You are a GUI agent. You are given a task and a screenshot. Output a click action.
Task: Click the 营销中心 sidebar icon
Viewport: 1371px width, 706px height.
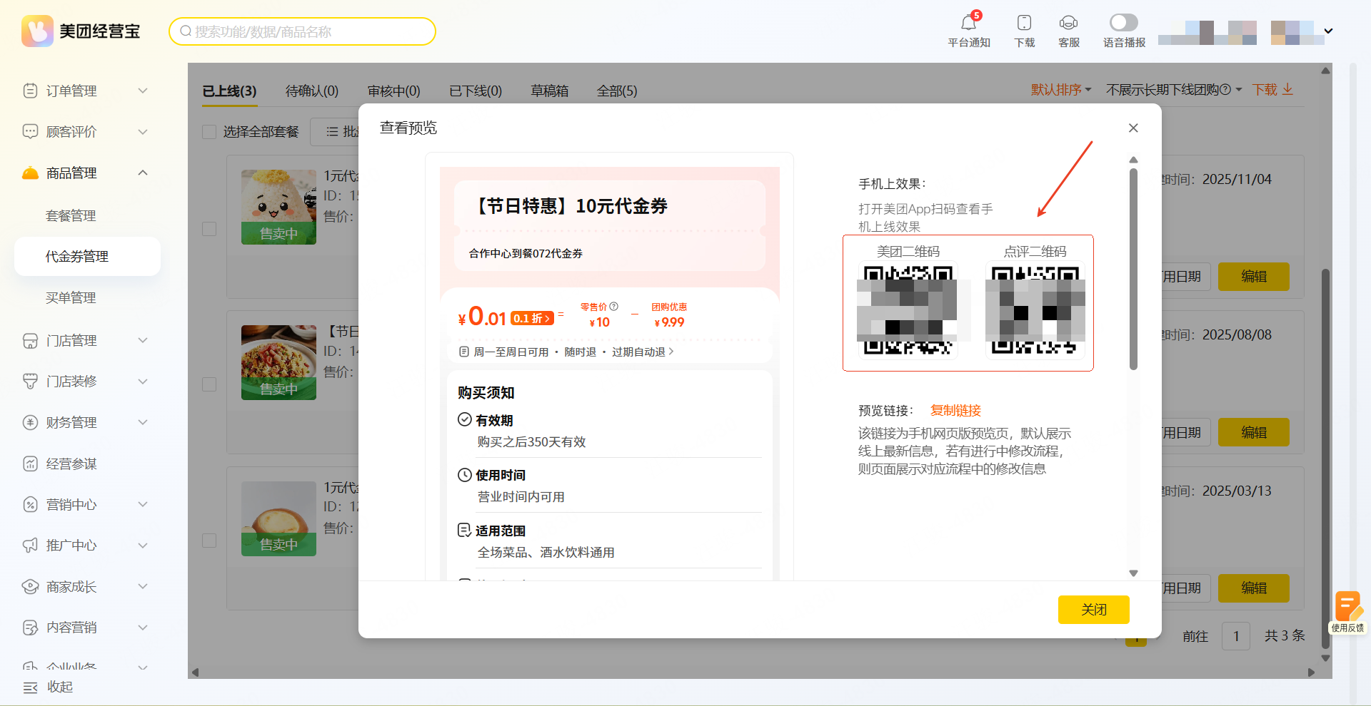pyautogui.click(x=30, y=505)
